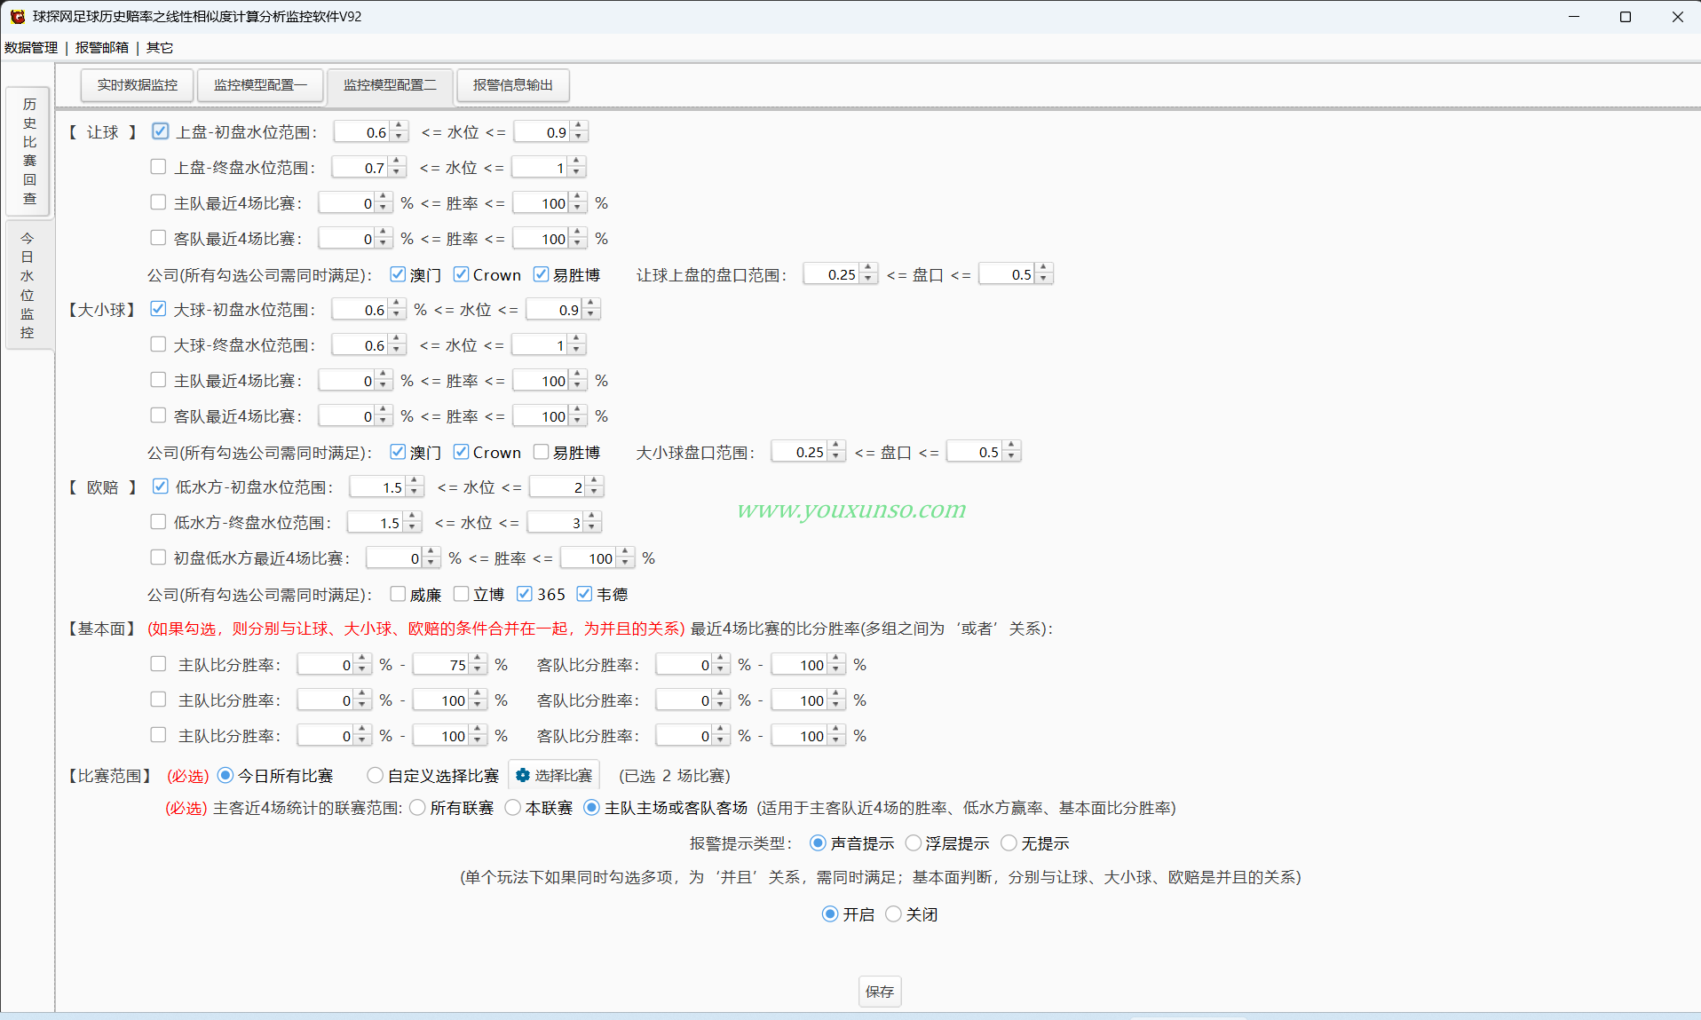Screen dimensions: 1701x1020
Task: Open 今日水位监控 side tab
Action: (28, 285)
